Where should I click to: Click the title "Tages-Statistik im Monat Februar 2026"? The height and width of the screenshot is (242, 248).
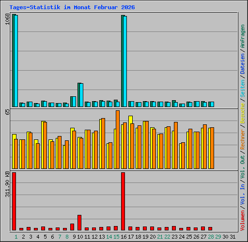[x=72, y=7]
